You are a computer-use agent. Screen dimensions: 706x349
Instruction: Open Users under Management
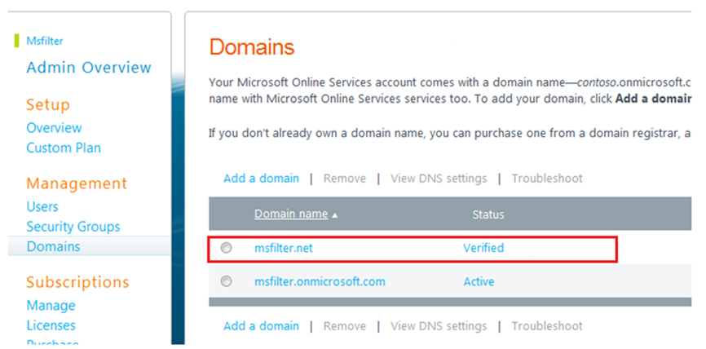[x=42, y=206]
